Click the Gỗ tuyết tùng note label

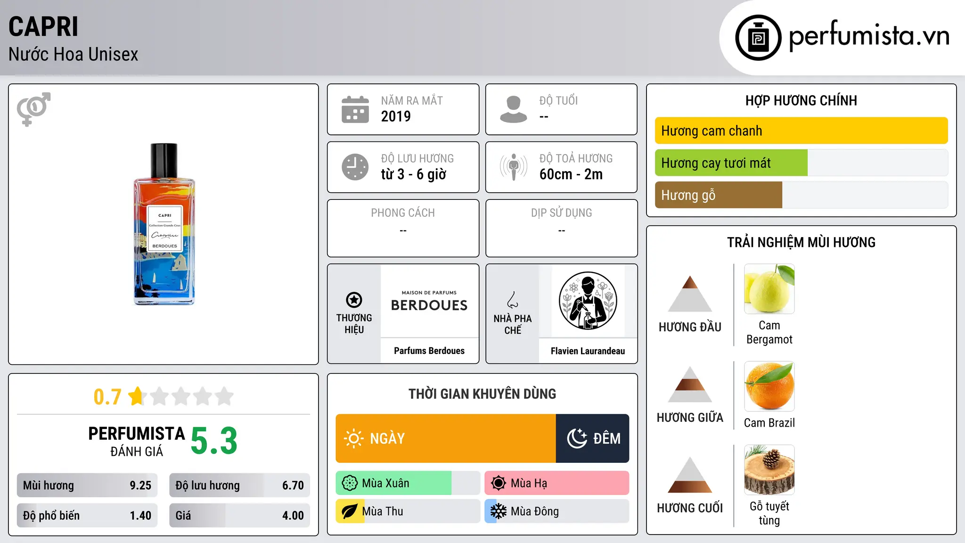pos(769,513)
